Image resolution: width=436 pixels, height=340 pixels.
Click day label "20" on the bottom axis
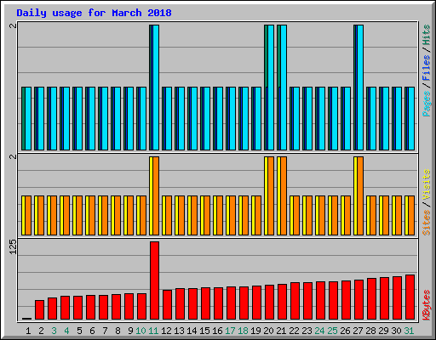(268, 331)
